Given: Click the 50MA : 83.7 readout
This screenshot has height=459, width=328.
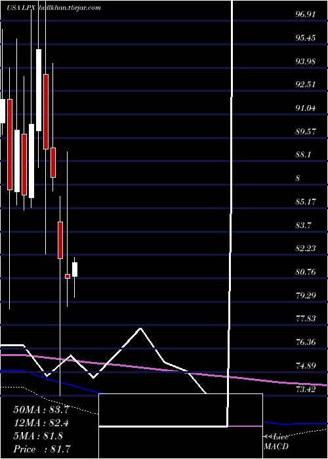Looking at the screenshot, I should coord(41,410).
